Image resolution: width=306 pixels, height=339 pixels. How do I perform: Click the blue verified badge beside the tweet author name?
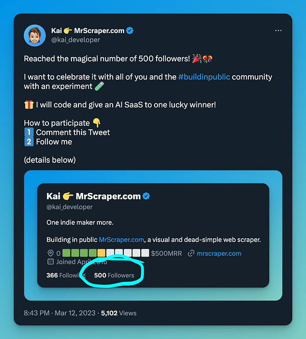pyautogui.click(x=130, y=31)
